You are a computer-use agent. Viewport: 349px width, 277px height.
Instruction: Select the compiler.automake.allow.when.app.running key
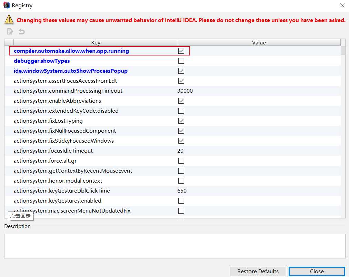coord(71,51)
